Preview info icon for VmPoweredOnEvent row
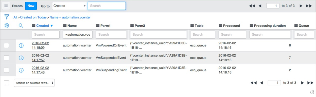This screenshot has width=316, height=97. 21,45
